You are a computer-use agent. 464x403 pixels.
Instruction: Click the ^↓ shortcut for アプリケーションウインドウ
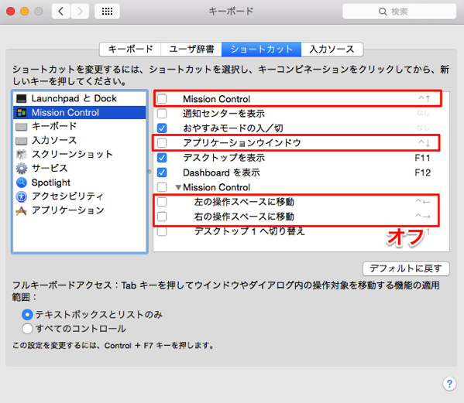424,143
